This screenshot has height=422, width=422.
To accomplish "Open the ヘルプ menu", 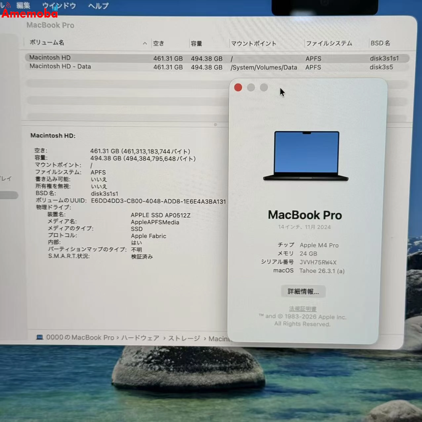I will point(98,6).
